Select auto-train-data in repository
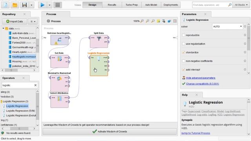The width and height of the screenshot is (251, 141). [x=20, y=33]
